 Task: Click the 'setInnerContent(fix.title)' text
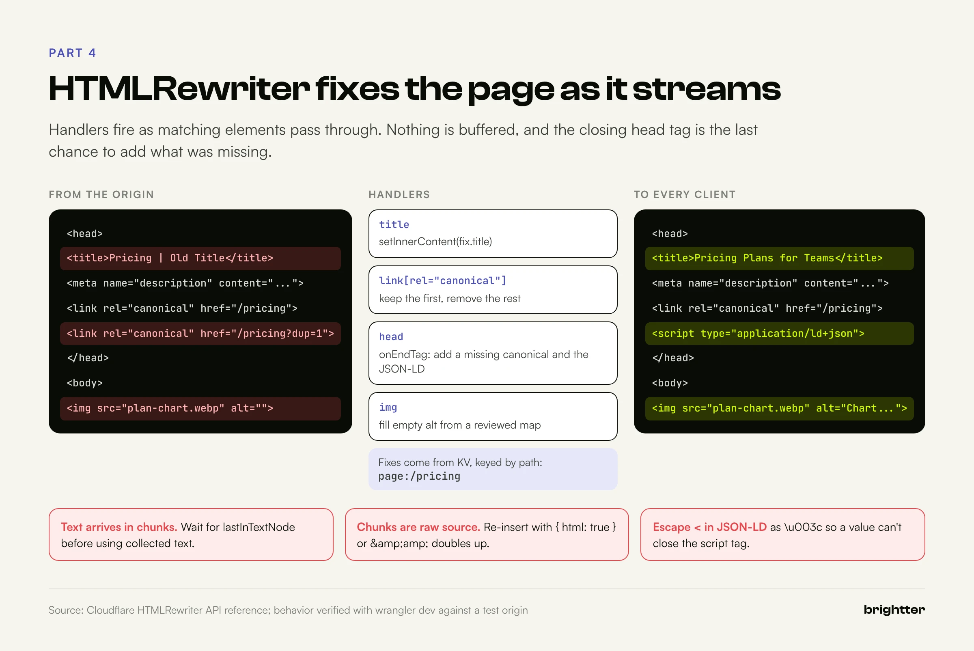[x=435, y=241]
